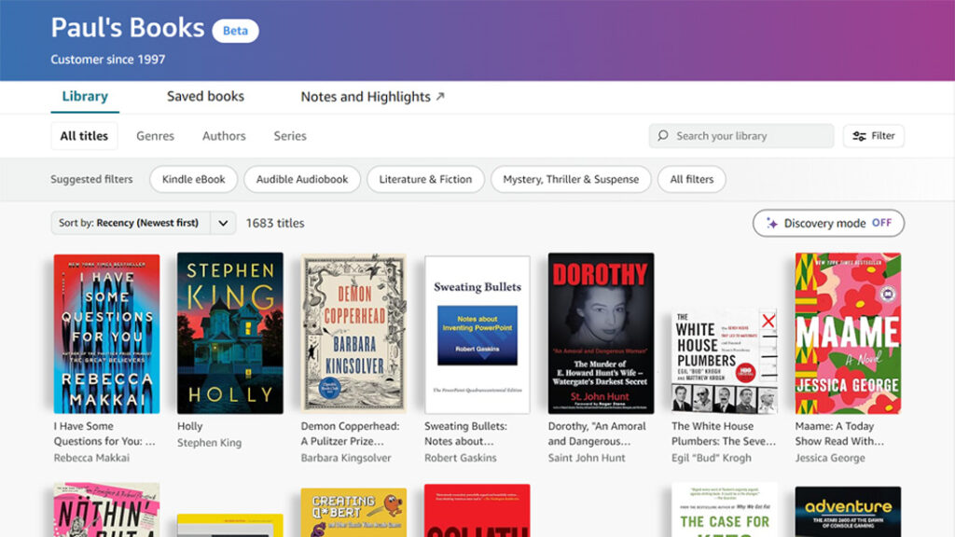955x537 pixels.
Task: Open the Nothin' But a book cover
Action: (106, 510)
